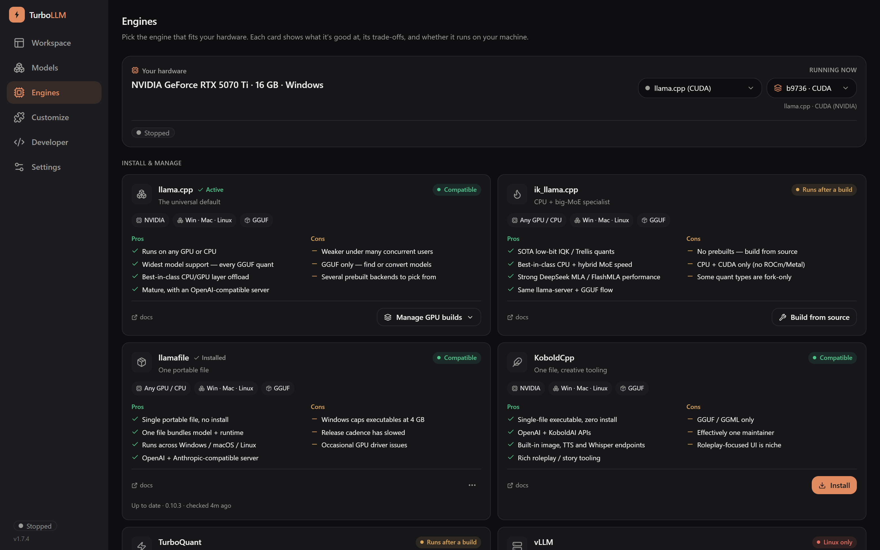The height and width of the screenshot is (550, 880).
Task: Click the Any GPU / CPU tag on ik_llama.cpp
Action: tap(537, 220)
